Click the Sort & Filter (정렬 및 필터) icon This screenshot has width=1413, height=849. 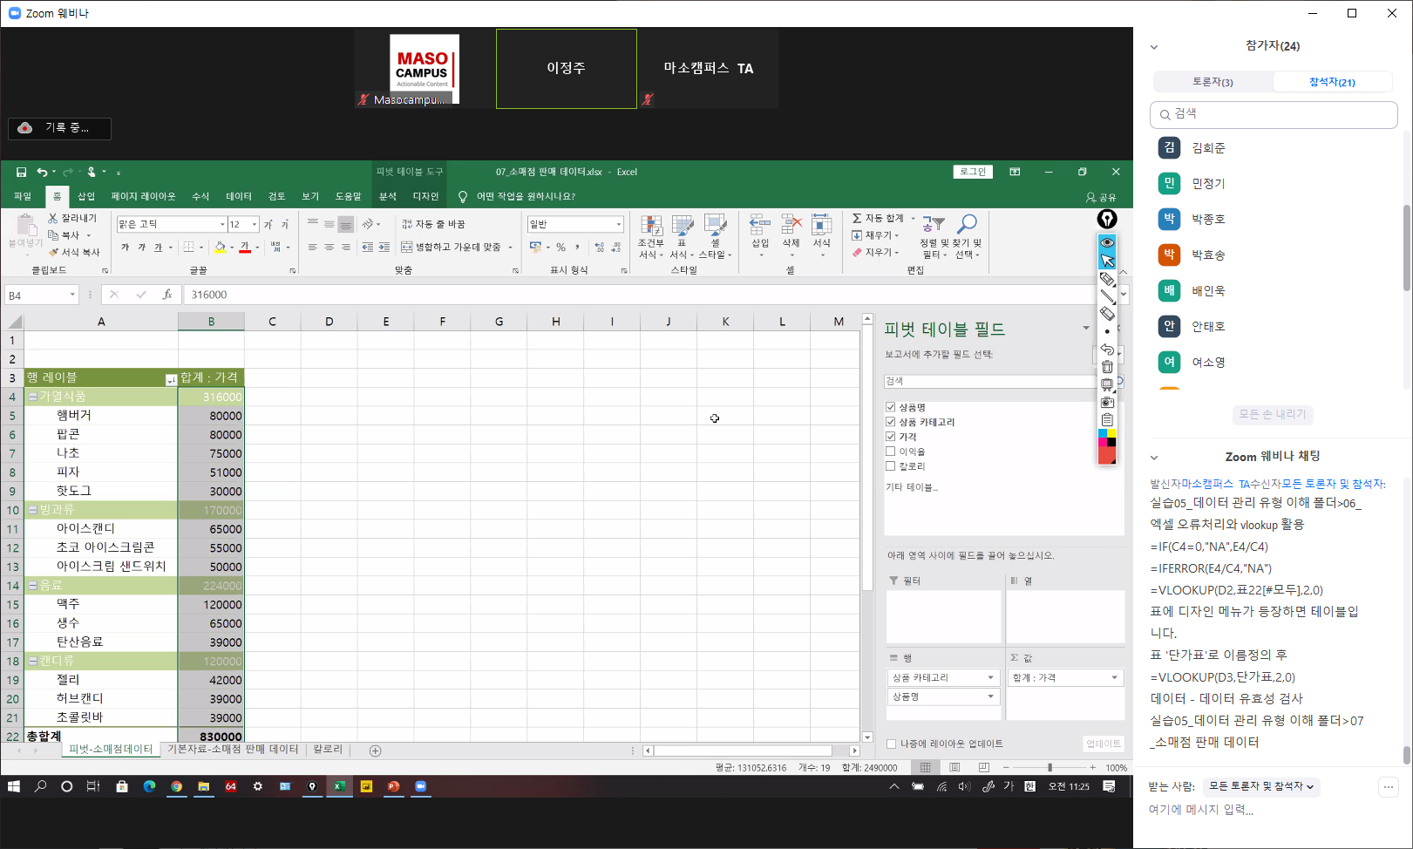click(933, 225)
